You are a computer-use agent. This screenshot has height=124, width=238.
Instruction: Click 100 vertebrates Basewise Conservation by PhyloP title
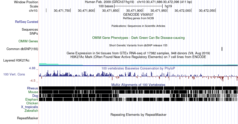click(x=138, y=68)
